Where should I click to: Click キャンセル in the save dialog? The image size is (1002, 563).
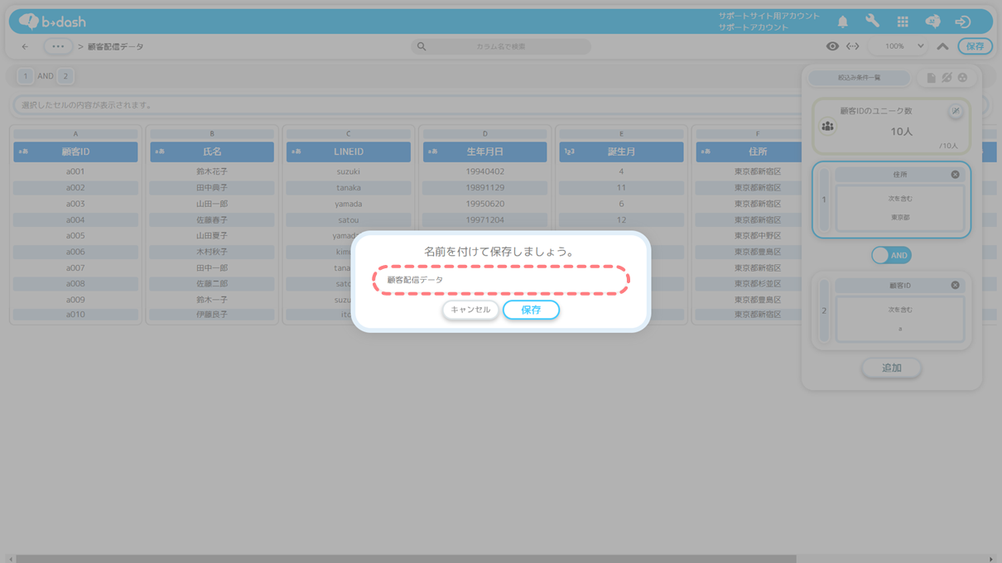(470, 310)
